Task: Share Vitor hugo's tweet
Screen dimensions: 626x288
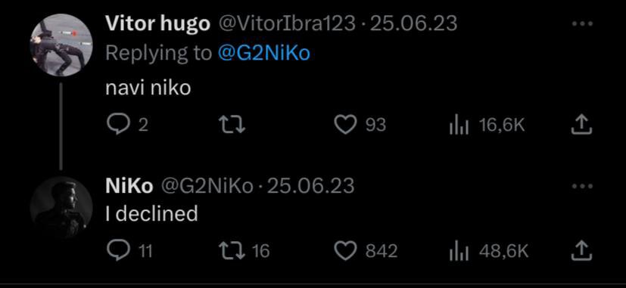Action: click(581, 125)
